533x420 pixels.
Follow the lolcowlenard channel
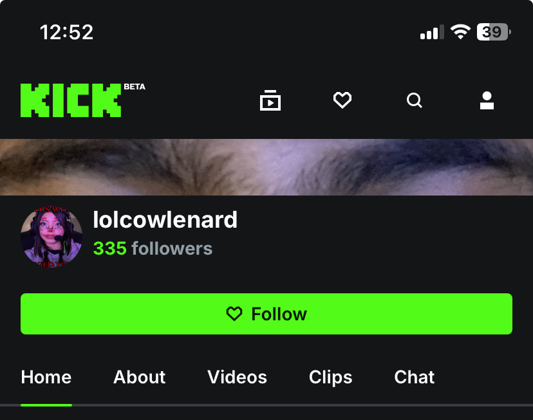coord(266,314)
